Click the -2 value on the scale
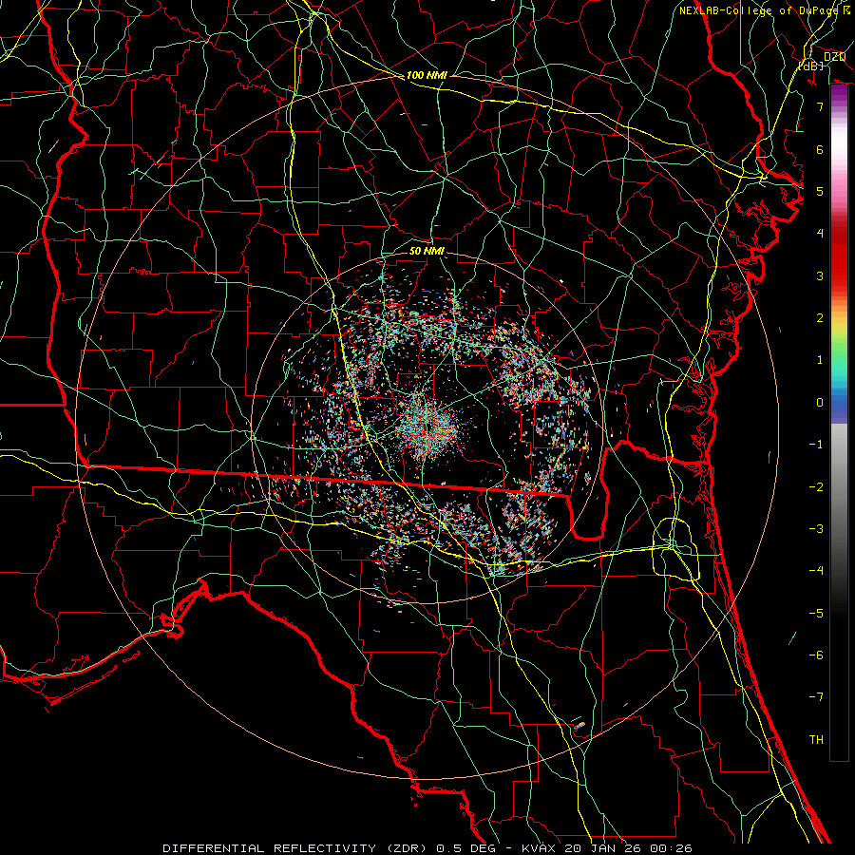Image resolution: width=855 pixels, height=855 pixels. point(816,487)
